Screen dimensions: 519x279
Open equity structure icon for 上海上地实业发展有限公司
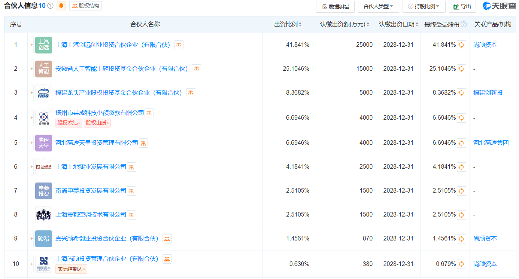click(131, 167)
